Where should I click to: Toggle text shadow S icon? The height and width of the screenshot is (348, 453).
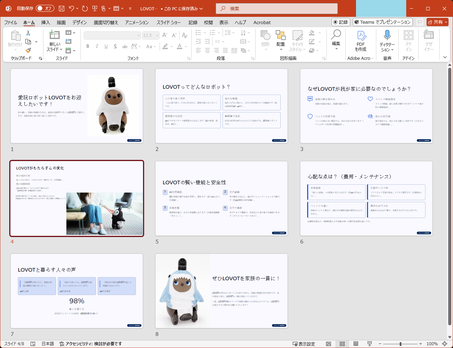[115, 46]
